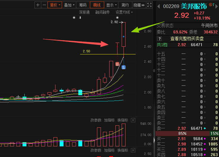Open the 复权 dropdown
The width and height of the screenshot is (219, 157).
tap(55, 5)
